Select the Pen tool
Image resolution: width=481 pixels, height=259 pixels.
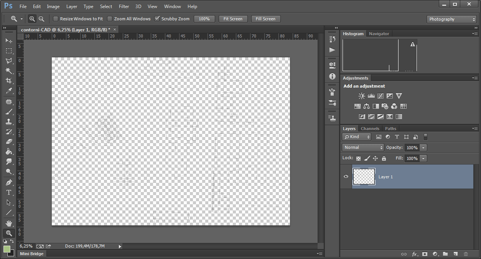click(9, 182)
